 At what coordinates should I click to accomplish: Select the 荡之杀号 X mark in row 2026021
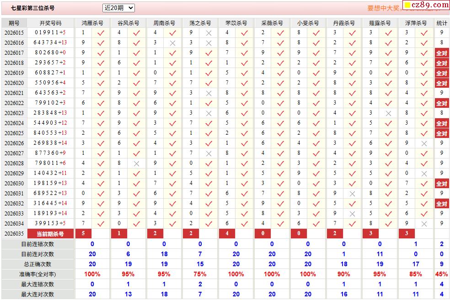click(209, 94)
